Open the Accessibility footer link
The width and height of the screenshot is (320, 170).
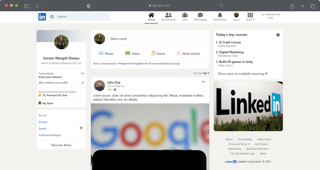(245, 139)
